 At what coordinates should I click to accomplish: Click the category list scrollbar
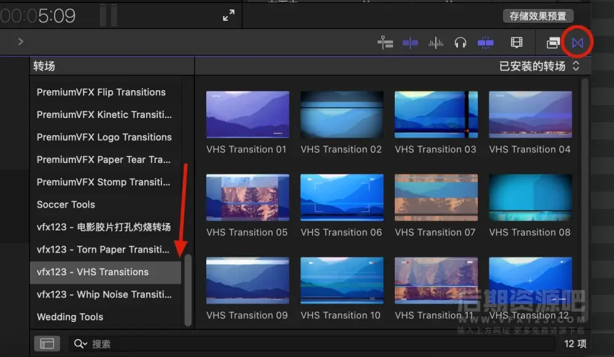(188, 290)
